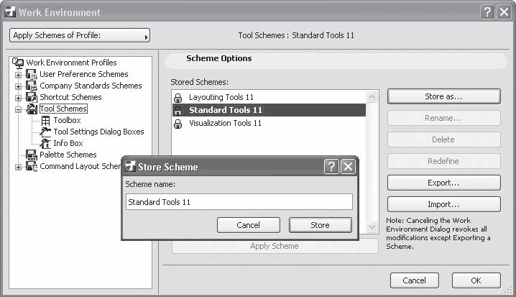Viewport: 516px width, 297px height.
Task: Click the Palette Schemes icon
Action: point(32,155)
